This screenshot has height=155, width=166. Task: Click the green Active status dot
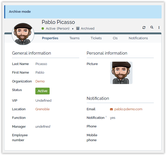coord(43,28)
